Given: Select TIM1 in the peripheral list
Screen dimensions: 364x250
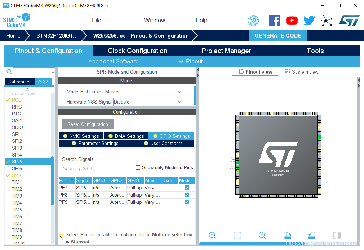Looking at the screenshot, I should pyautogui.click(x=17, y=182).
